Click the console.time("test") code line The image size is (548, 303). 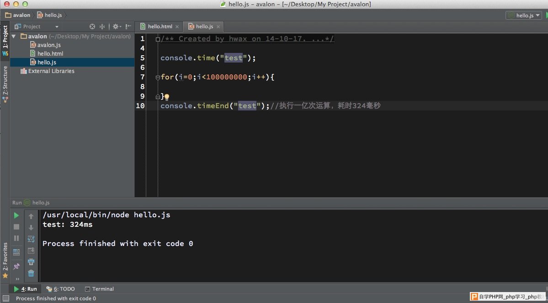208,58
